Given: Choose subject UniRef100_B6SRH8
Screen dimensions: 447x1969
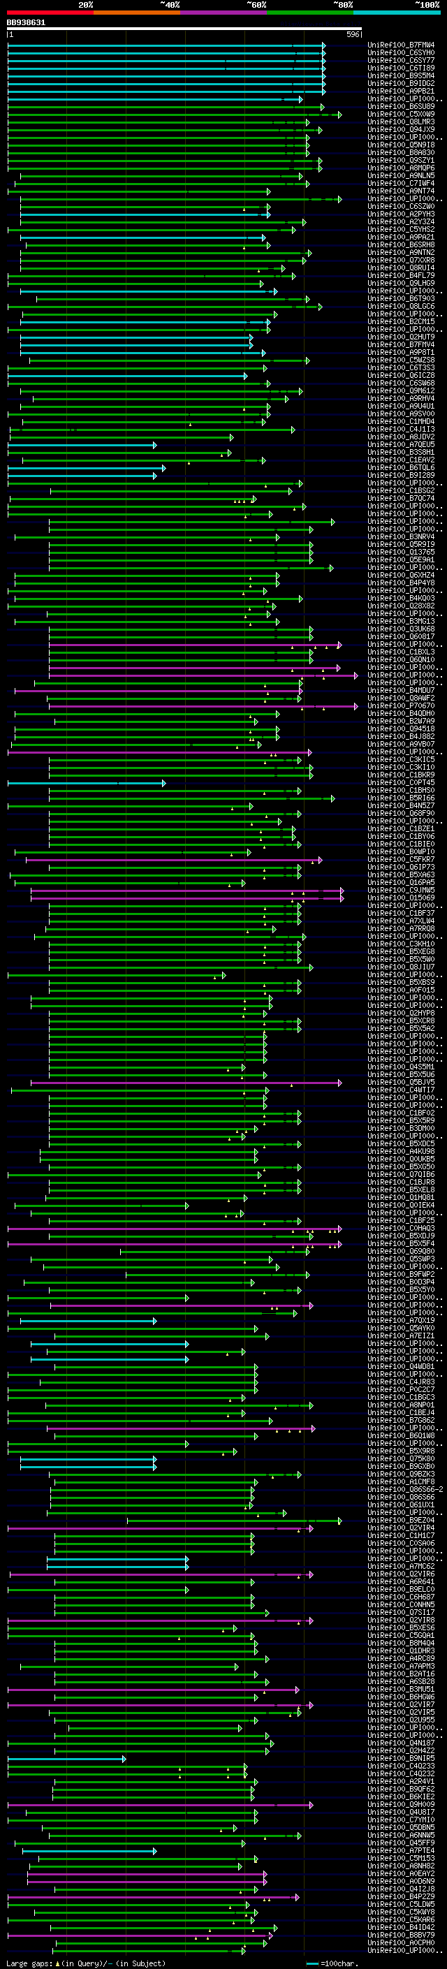Looking at the screenshot, I should [x=401, y=244].
